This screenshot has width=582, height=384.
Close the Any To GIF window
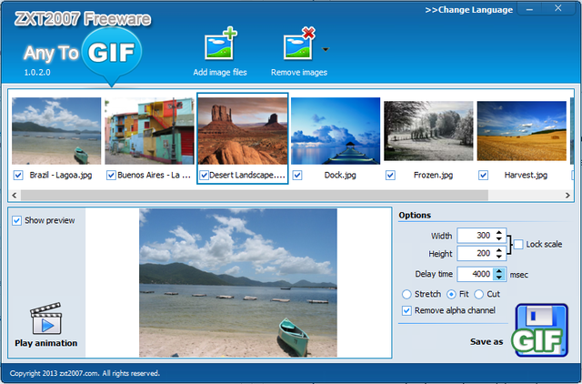point(558,8)
